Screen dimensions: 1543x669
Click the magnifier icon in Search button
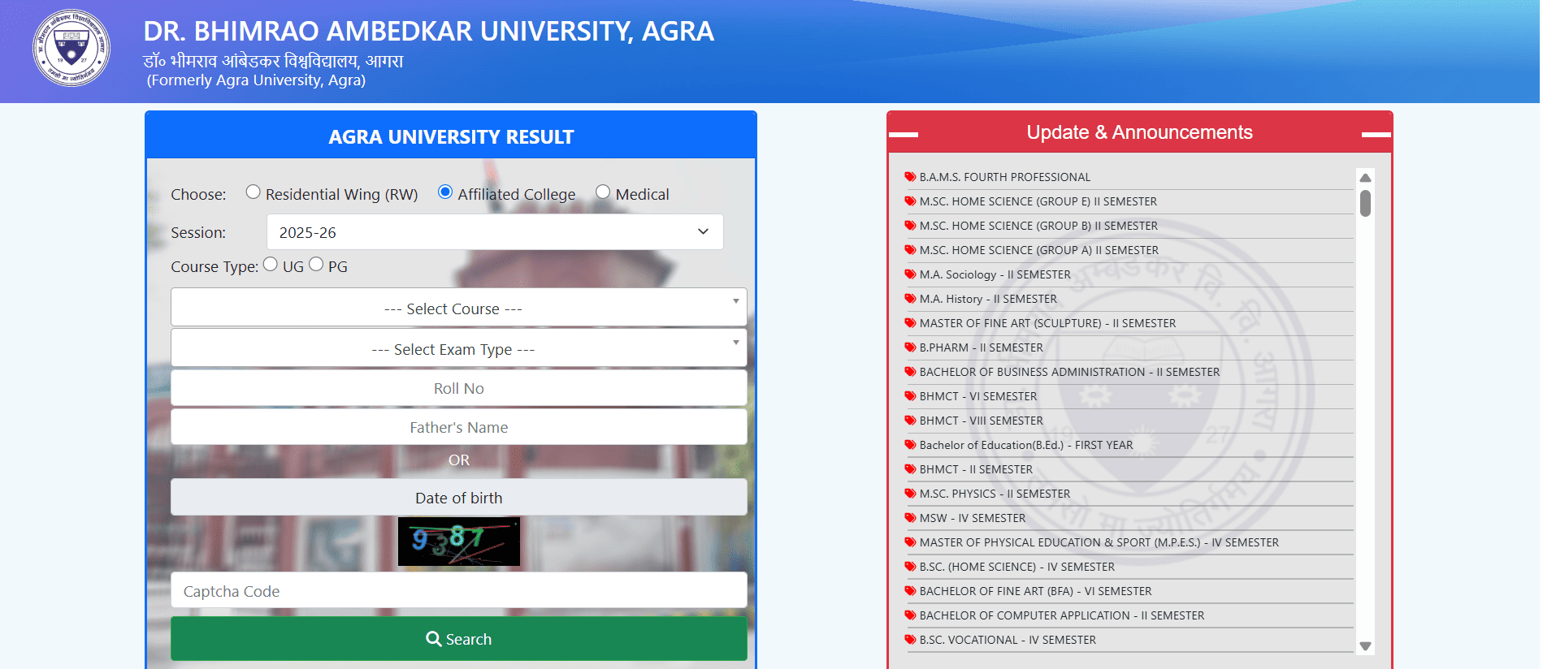point(434,639)
